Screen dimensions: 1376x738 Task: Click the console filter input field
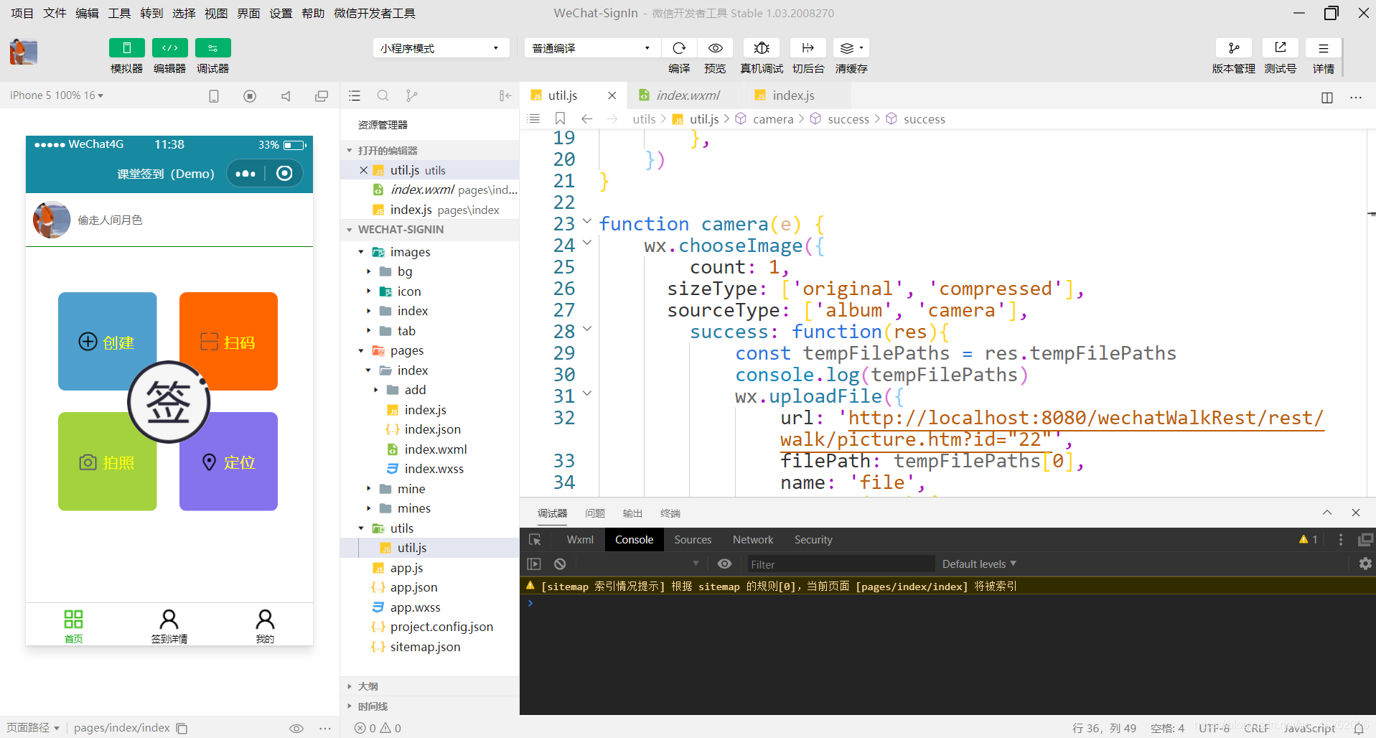[841, 564]
